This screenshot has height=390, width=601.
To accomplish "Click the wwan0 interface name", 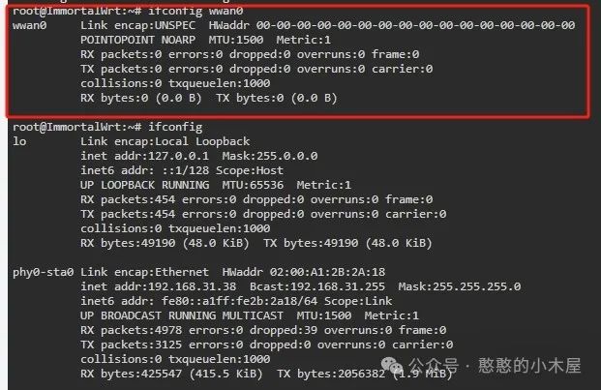I will click(x=29, y=25).
